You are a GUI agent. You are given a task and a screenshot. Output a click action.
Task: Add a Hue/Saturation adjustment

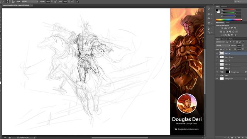tap(221, 32)
